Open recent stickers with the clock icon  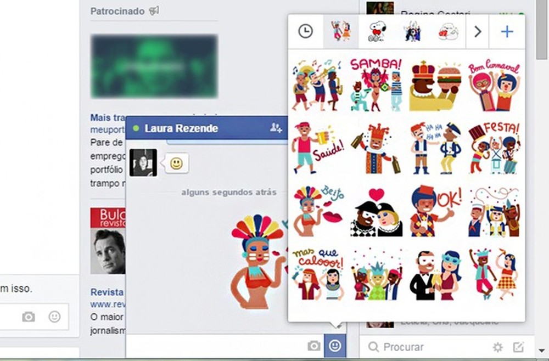(x=306, y=31)
